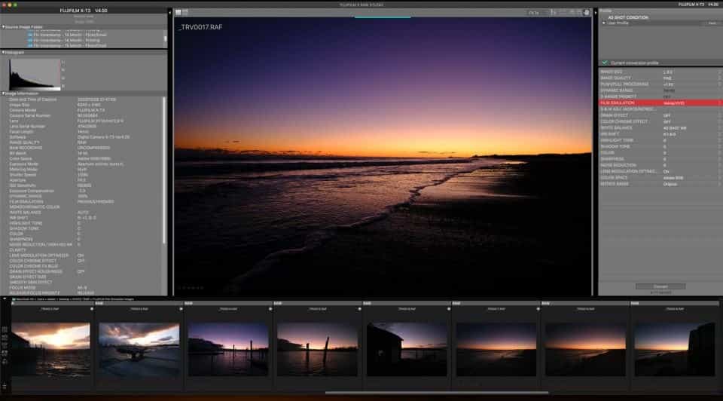This screenshot has width=723, height=401.
Task: Toggle the mark on the bright cloudy sunset thumbnail
Action: [x=92, y=309]
